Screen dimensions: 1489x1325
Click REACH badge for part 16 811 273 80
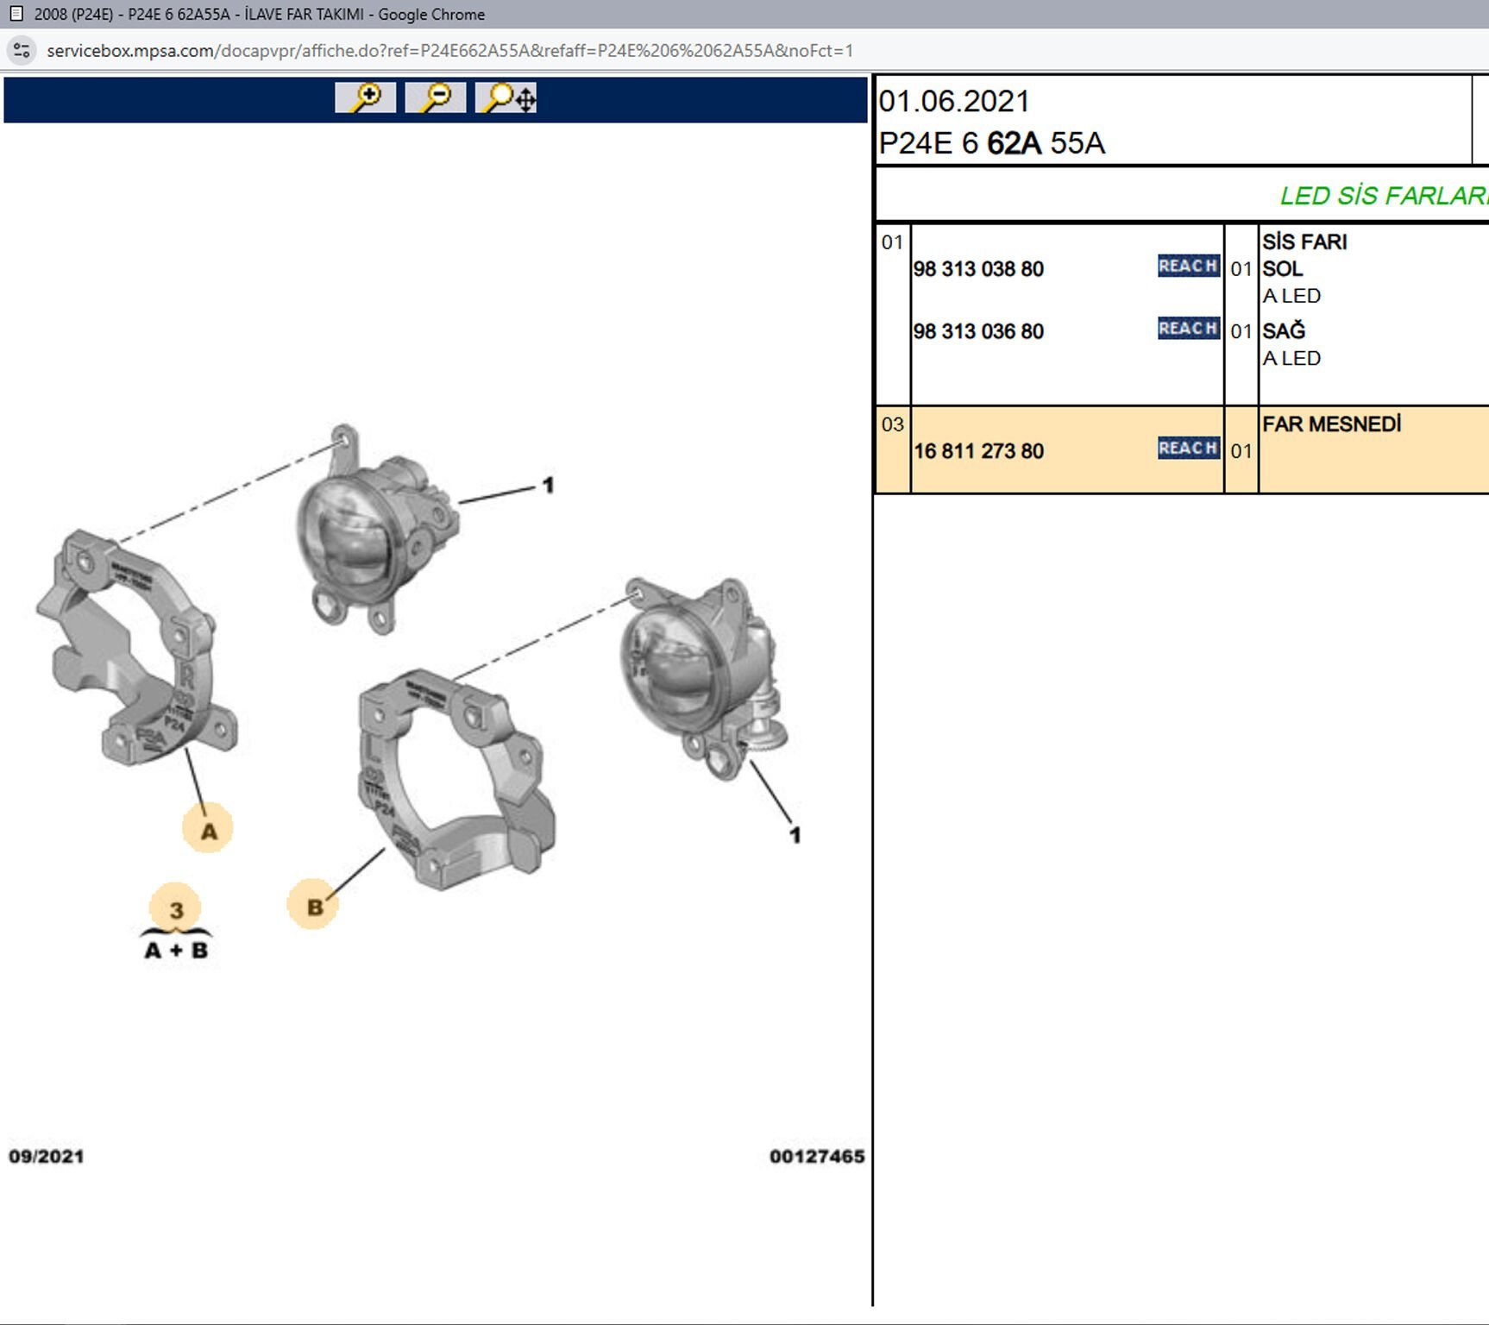1188,449
